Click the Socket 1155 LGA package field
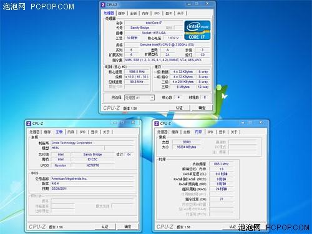Viewport: 312px width, 234px height. point(154,33)
